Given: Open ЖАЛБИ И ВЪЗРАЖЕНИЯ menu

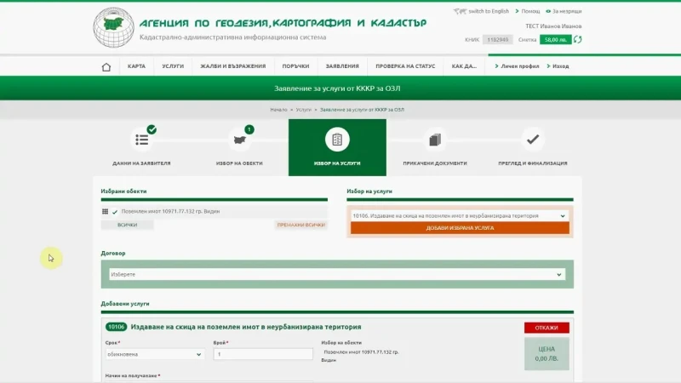Looking at the screenshot, I should (232, 66).
